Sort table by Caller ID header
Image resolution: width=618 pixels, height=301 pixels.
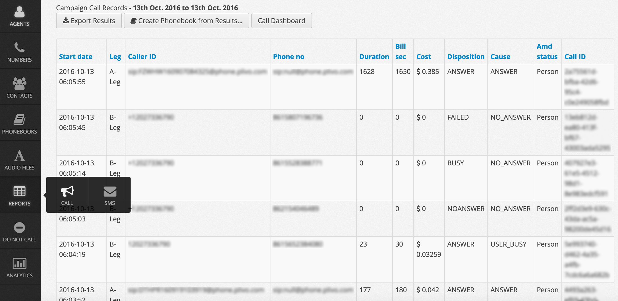click(x=142, y=57)
